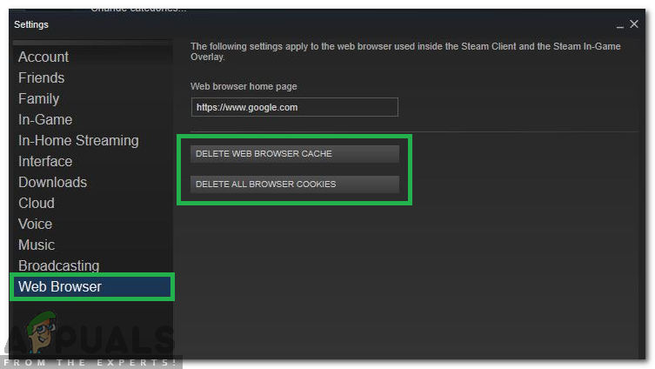
Task: Open Cloud settings
Action: pos(37,203)
